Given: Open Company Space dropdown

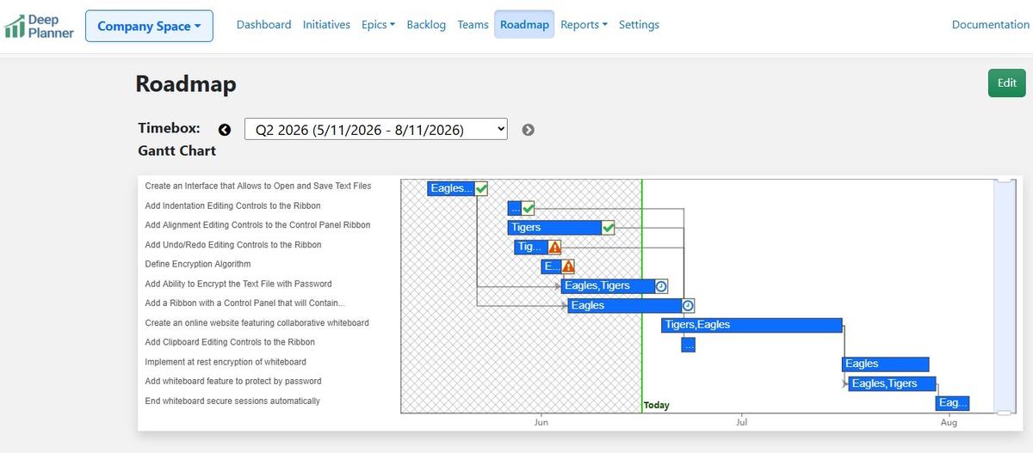Looking at the screenshot, I should point(149,26).
